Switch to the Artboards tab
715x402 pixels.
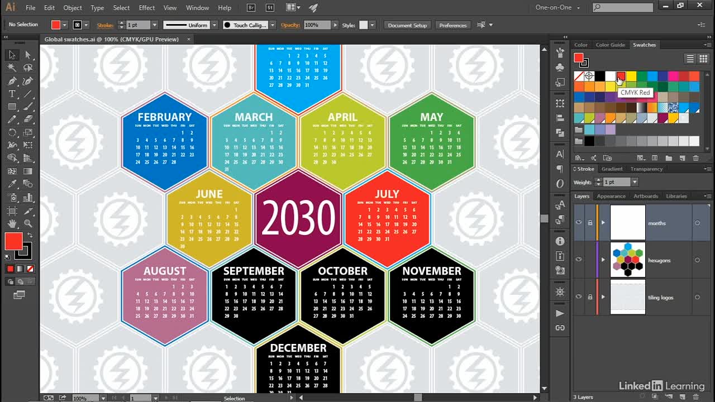pyautogui.click(x=646, y=196)
